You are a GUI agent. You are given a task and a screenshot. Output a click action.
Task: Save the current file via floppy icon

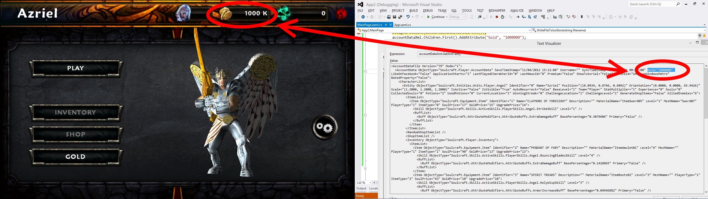(395, 17)
